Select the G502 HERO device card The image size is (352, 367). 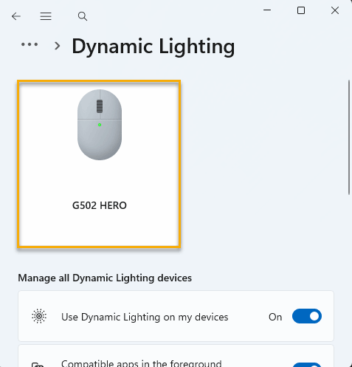(x=99, y=164)
